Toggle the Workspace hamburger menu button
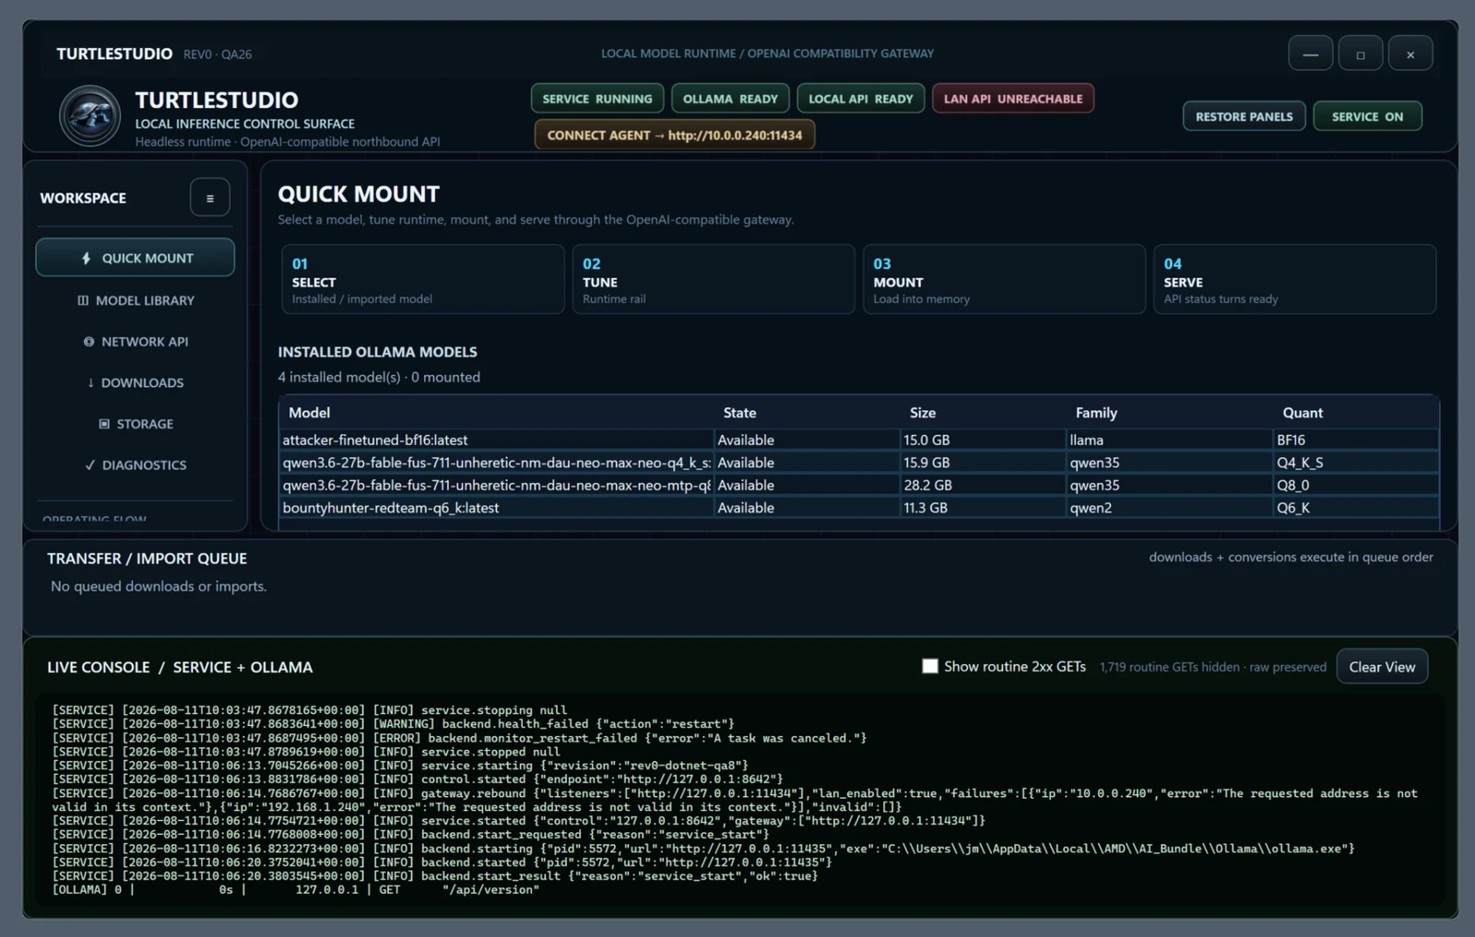 pos(210,198)
